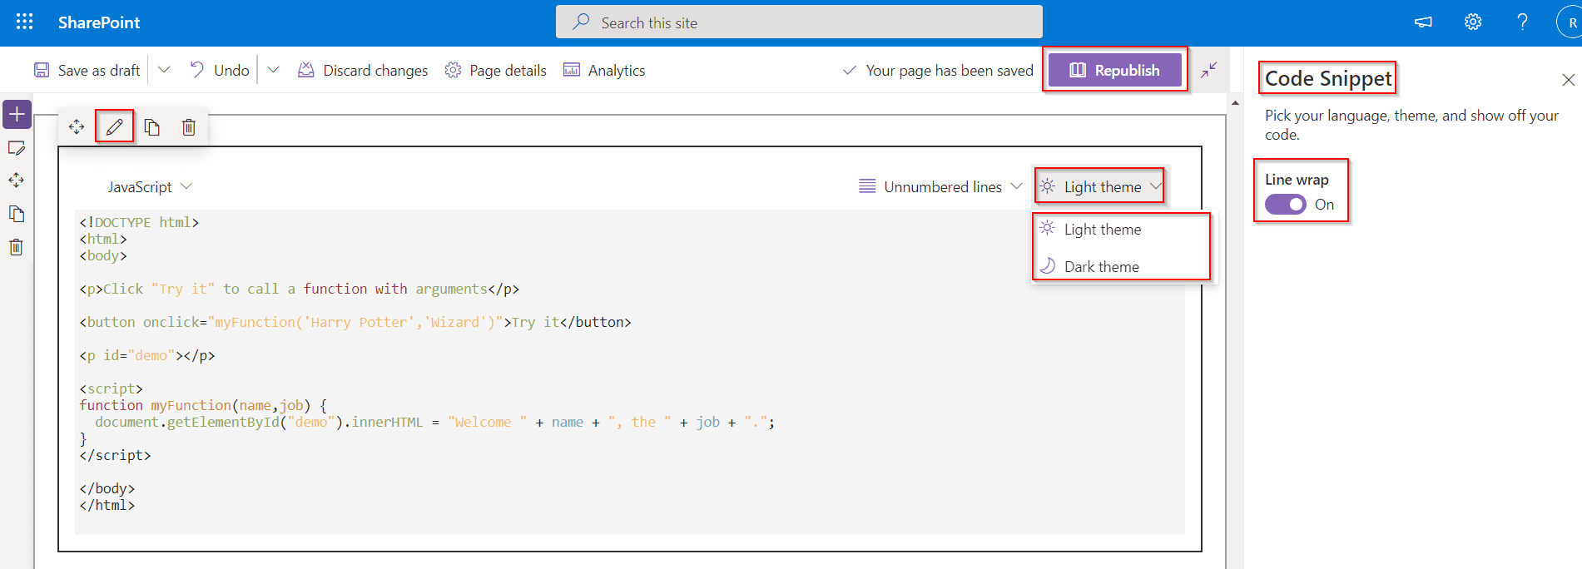Expand the Undo options arrow
1582x569 pixels.
pyautogui.click(x=273, y=70)
